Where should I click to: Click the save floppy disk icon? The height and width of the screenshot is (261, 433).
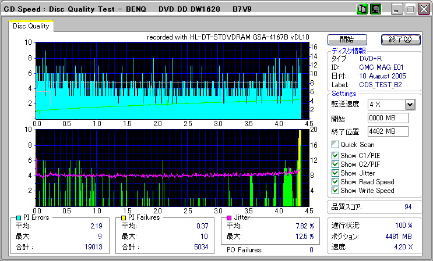point(375,9)
